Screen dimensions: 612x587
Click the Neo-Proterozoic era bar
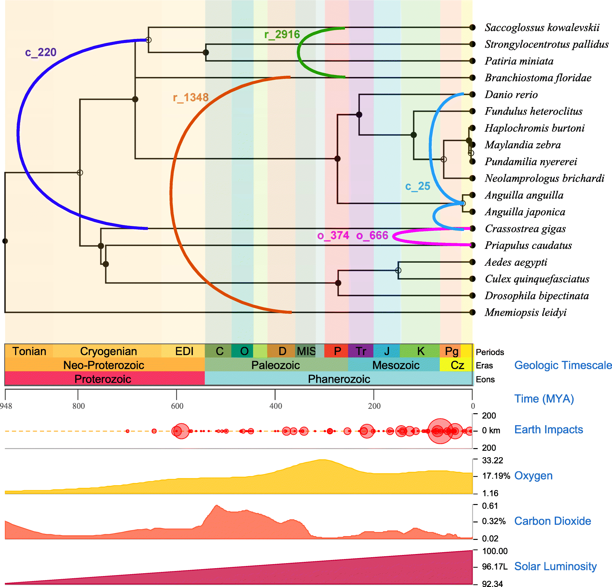105,365
